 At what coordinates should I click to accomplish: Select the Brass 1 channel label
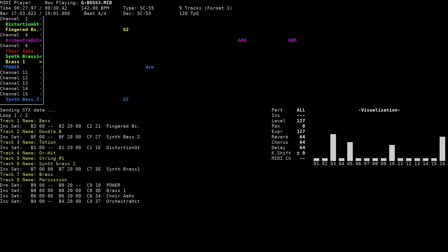tap(15, 62)
